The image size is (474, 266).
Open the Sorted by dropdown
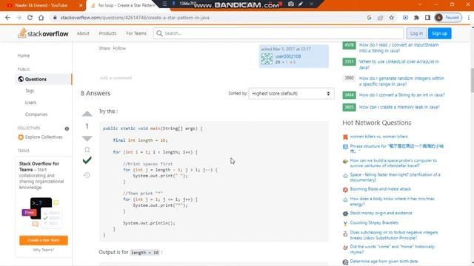tap(291, 94)
